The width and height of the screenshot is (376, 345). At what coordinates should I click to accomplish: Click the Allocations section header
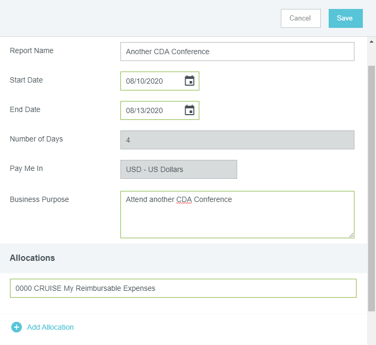(x=33, y=258)
